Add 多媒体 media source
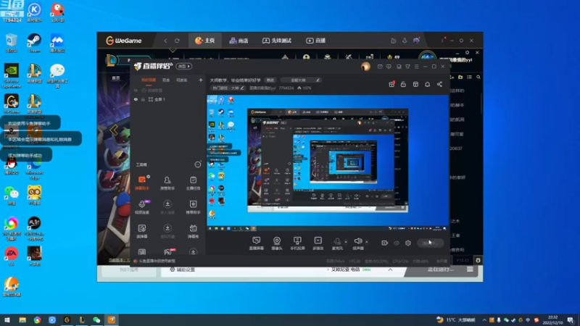This screenshot has height=326, width=580. (318, 243)
